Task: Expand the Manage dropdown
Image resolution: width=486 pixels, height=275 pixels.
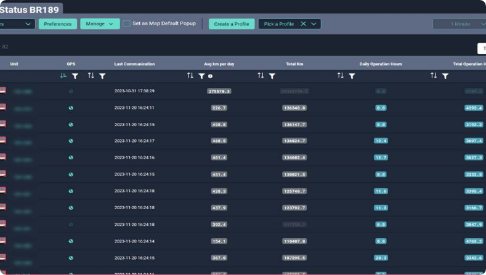Action: pos(100,24)
